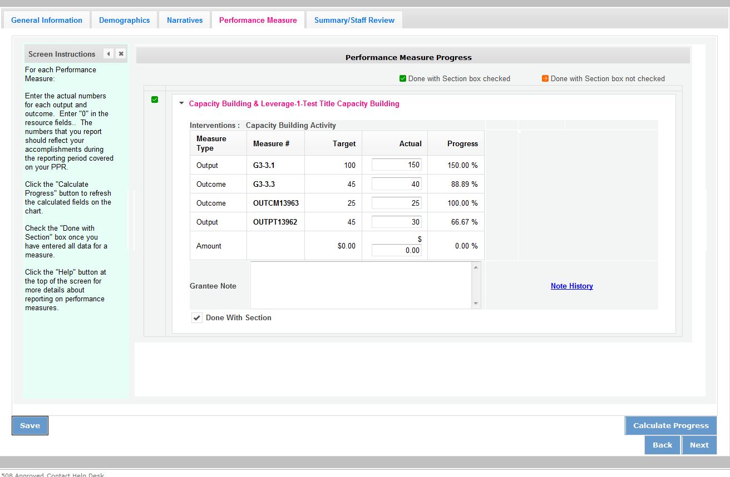Select the Performance Measure tab
Screen dimensions: 730x477
click(258, 20)
